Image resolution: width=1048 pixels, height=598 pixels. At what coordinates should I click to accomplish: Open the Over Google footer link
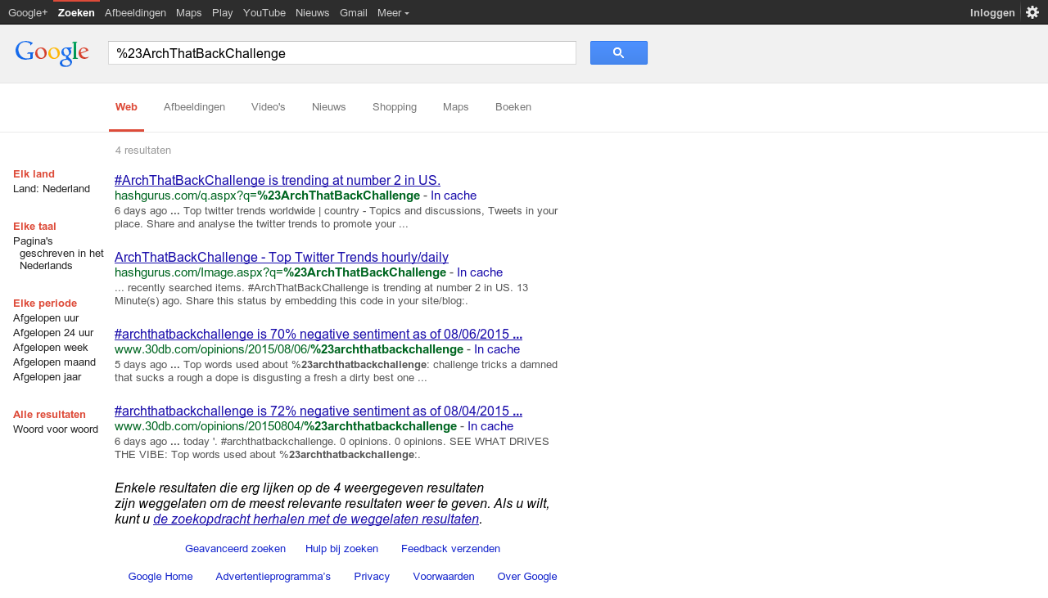(527, 577)
